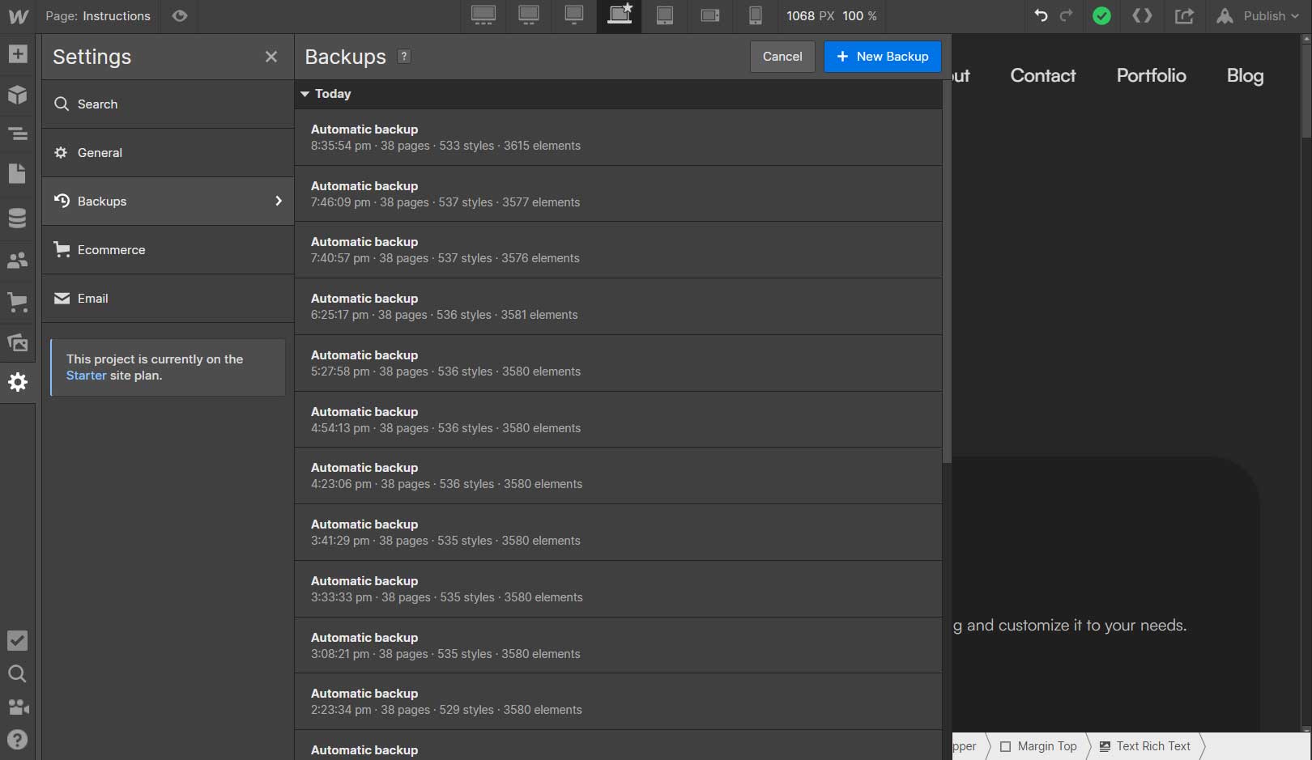Click the Starter site plan link
1312x760 pixels.
coord(86,376)
